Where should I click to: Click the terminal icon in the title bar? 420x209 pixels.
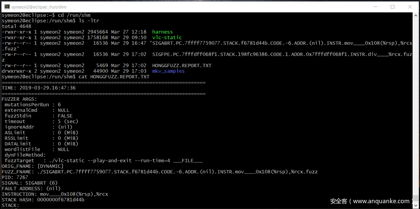[x=7, y=7]
